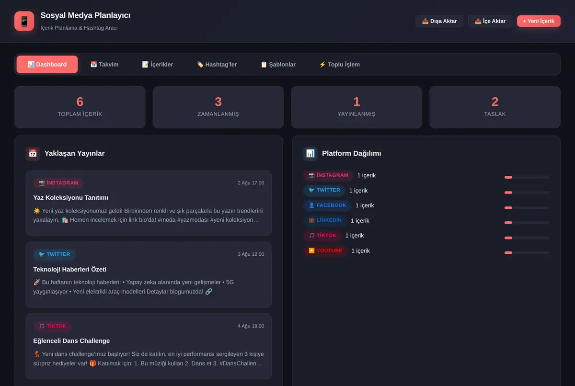Viewport: 575px width, 386px height.
Task: Open the Yaz Koleksiyonu Tanıtımı post title
Action: pos(71,197)
